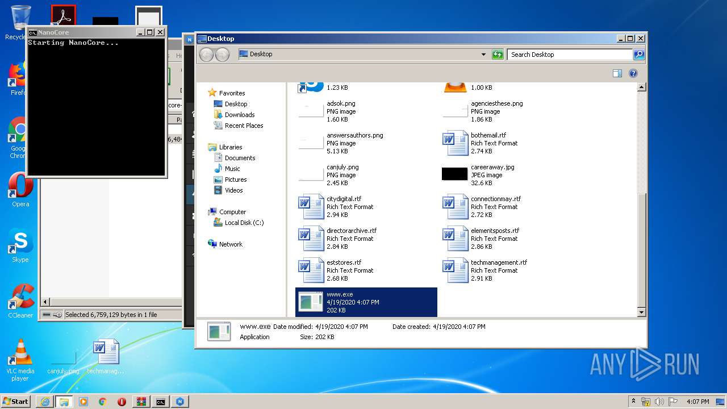Open command prompt taskbar button
Screen dimensions: 727x409
click(x=161, y=402)
